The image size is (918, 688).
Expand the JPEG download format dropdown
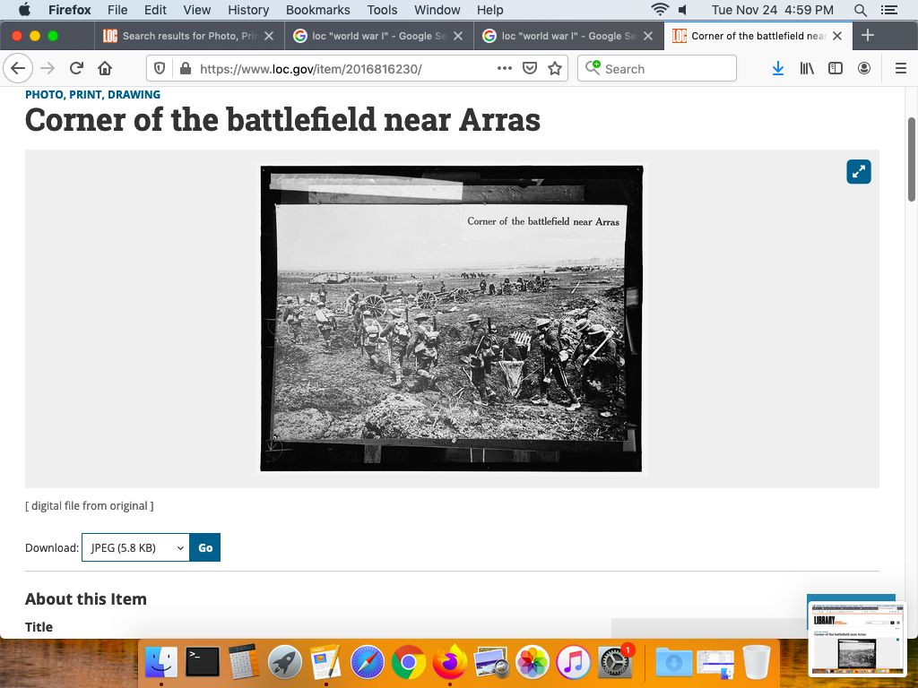[135, 547]
